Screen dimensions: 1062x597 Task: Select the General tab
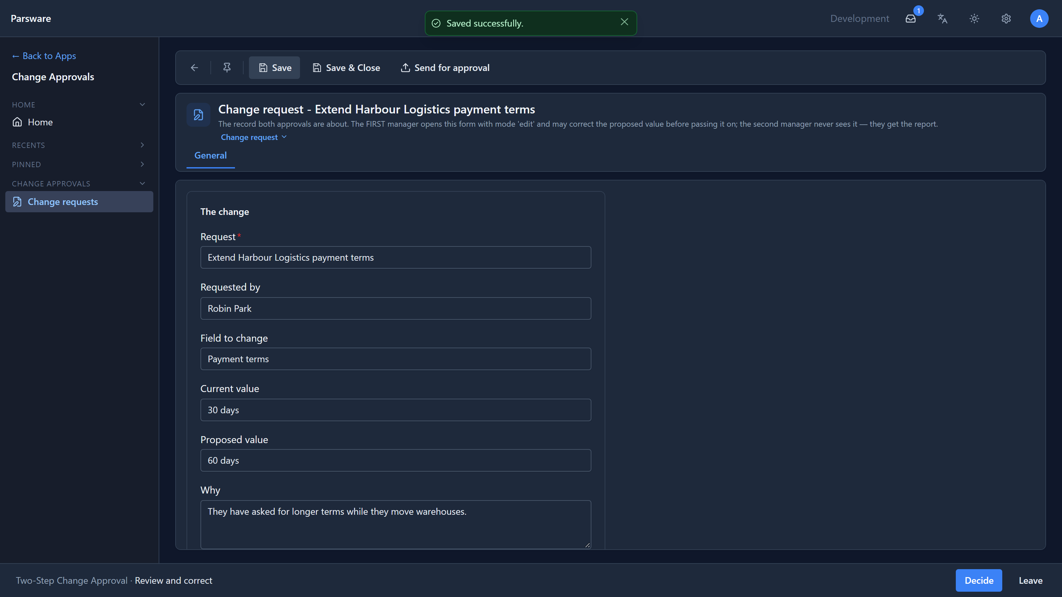tap(210, 155)
